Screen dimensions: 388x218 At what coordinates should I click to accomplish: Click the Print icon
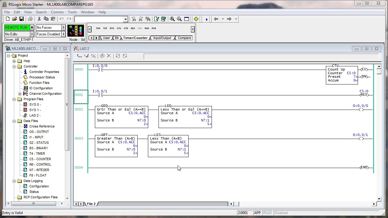point(30,19)
